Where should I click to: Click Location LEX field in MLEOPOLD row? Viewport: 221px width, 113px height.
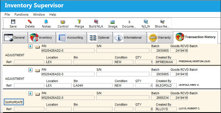(59, 85)
